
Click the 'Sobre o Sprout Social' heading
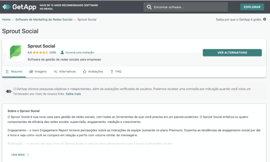click(x=24, y=111)
